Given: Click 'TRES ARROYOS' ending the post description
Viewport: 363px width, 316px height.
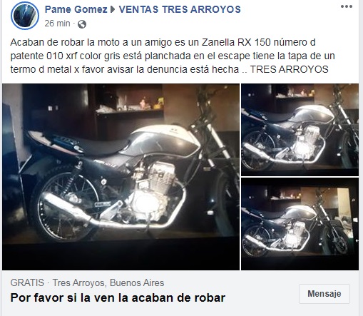Looking at the screenshot, I should (x=290, y=69).
